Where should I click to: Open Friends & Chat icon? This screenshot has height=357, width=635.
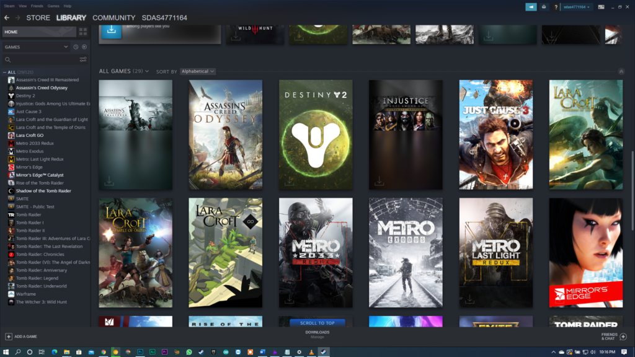point(623,337)
